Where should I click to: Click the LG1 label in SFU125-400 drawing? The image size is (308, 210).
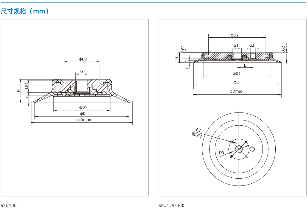click(183, 48)
